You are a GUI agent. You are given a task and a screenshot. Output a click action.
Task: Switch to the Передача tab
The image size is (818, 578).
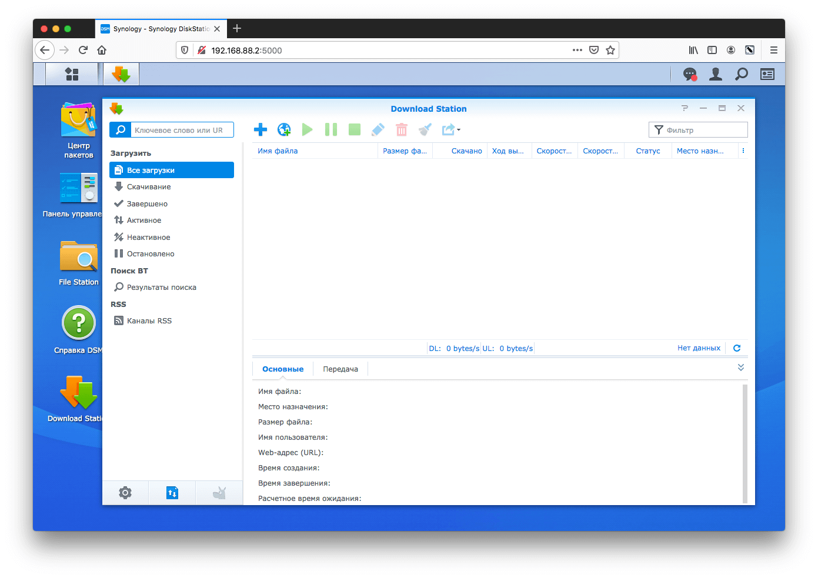340,369
